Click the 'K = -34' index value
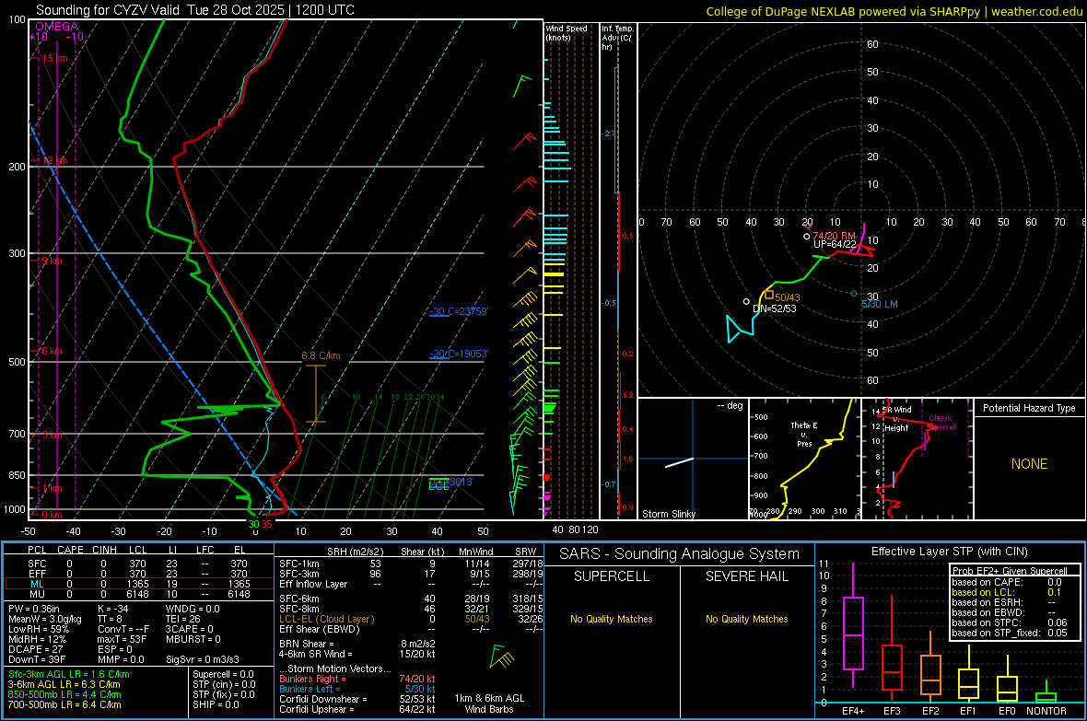The image size is (1087, 721). tap(113, 609)
